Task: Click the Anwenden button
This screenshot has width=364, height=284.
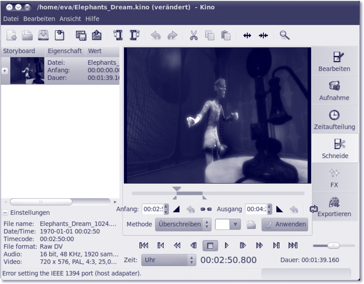Action: coord(285,224)
